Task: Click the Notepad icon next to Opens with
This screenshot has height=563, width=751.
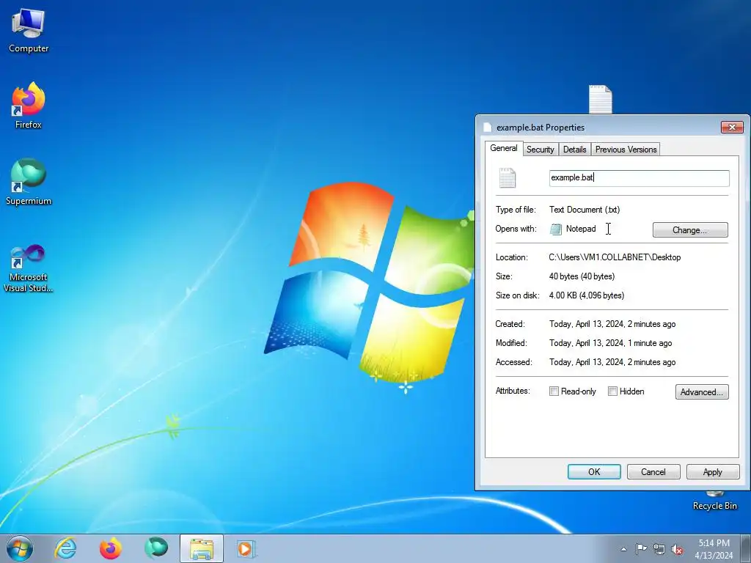Action: click(556, 229)
